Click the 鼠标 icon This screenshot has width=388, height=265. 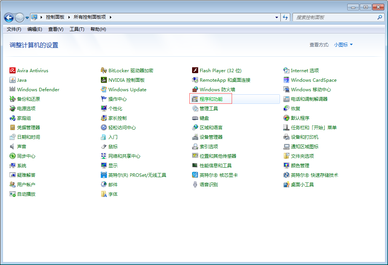coord(104,146)
